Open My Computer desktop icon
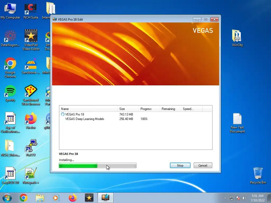 pos(10,11)
